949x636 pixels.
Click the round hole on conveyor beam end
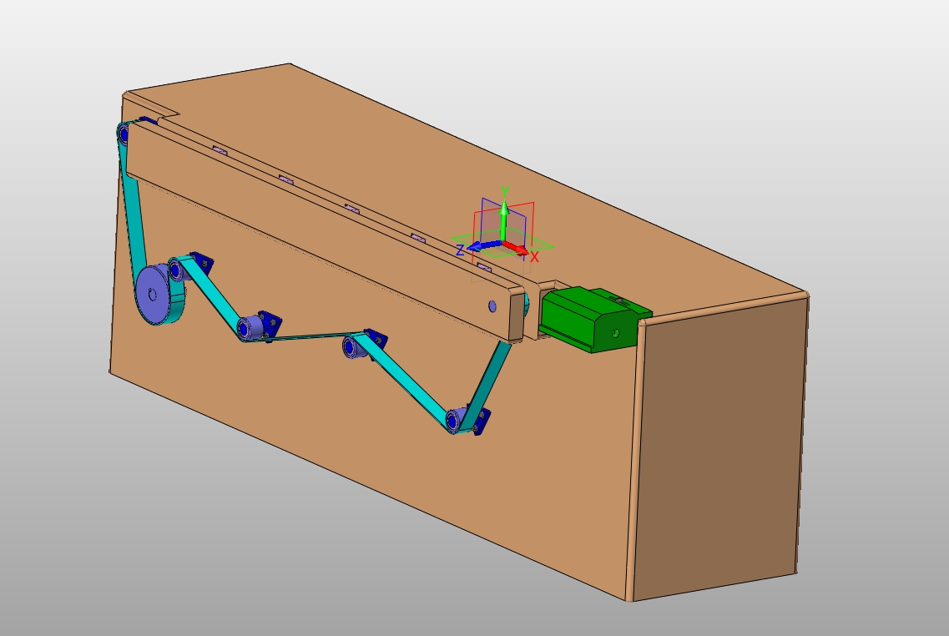tap(492, 306)
